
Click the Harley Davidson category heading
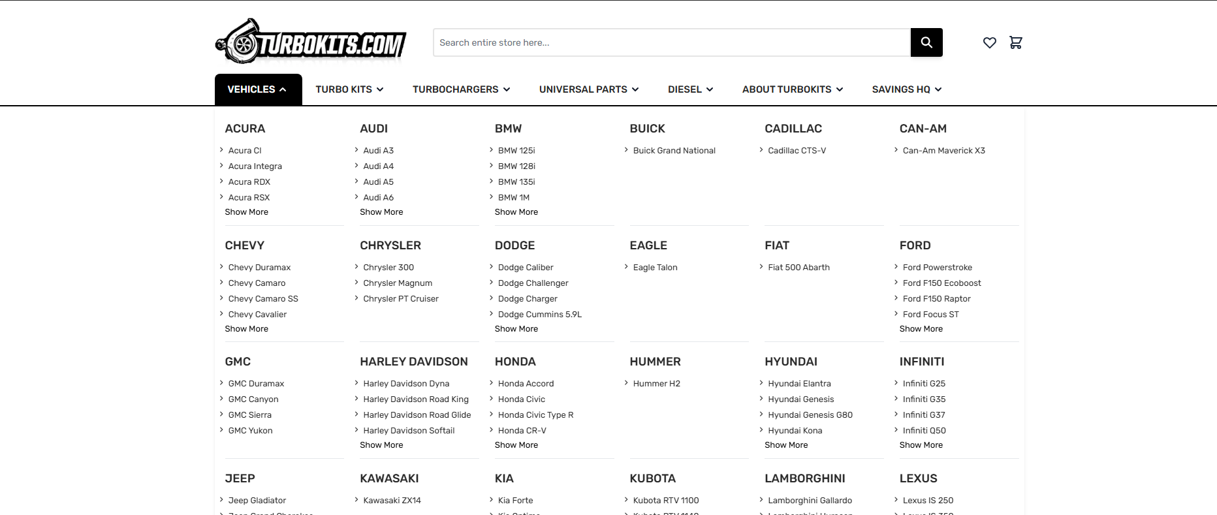click(413, 362)
